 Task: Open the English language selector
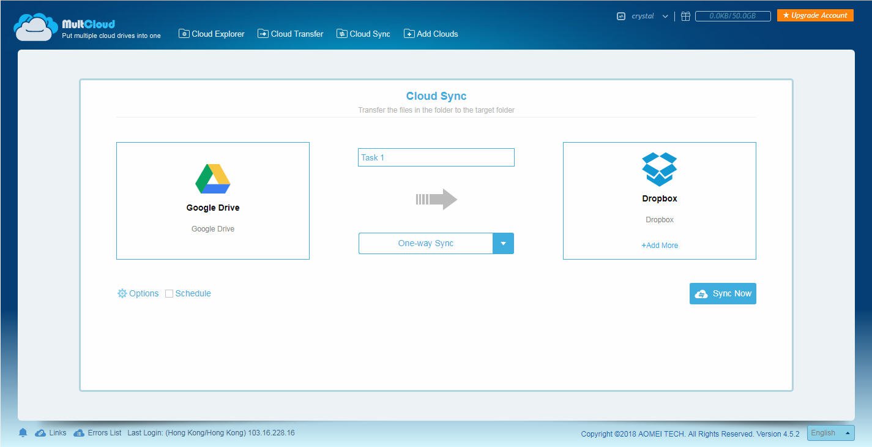830,433
